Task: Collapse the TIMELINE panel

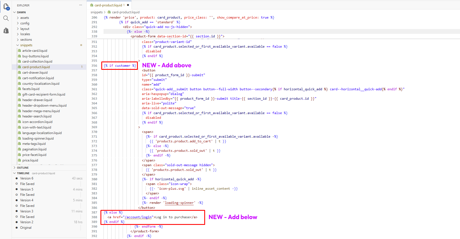Action: tap(14, 173)
